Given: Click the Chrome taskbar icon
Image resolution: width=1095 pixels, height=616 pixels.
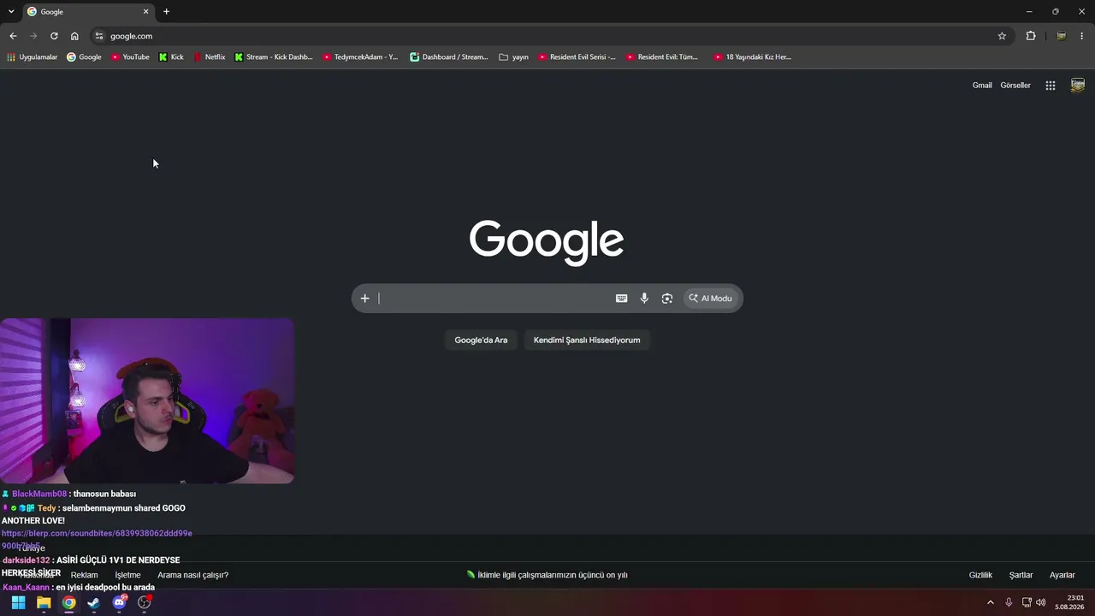Looking at the screenshot, I should tap(68, 602).
